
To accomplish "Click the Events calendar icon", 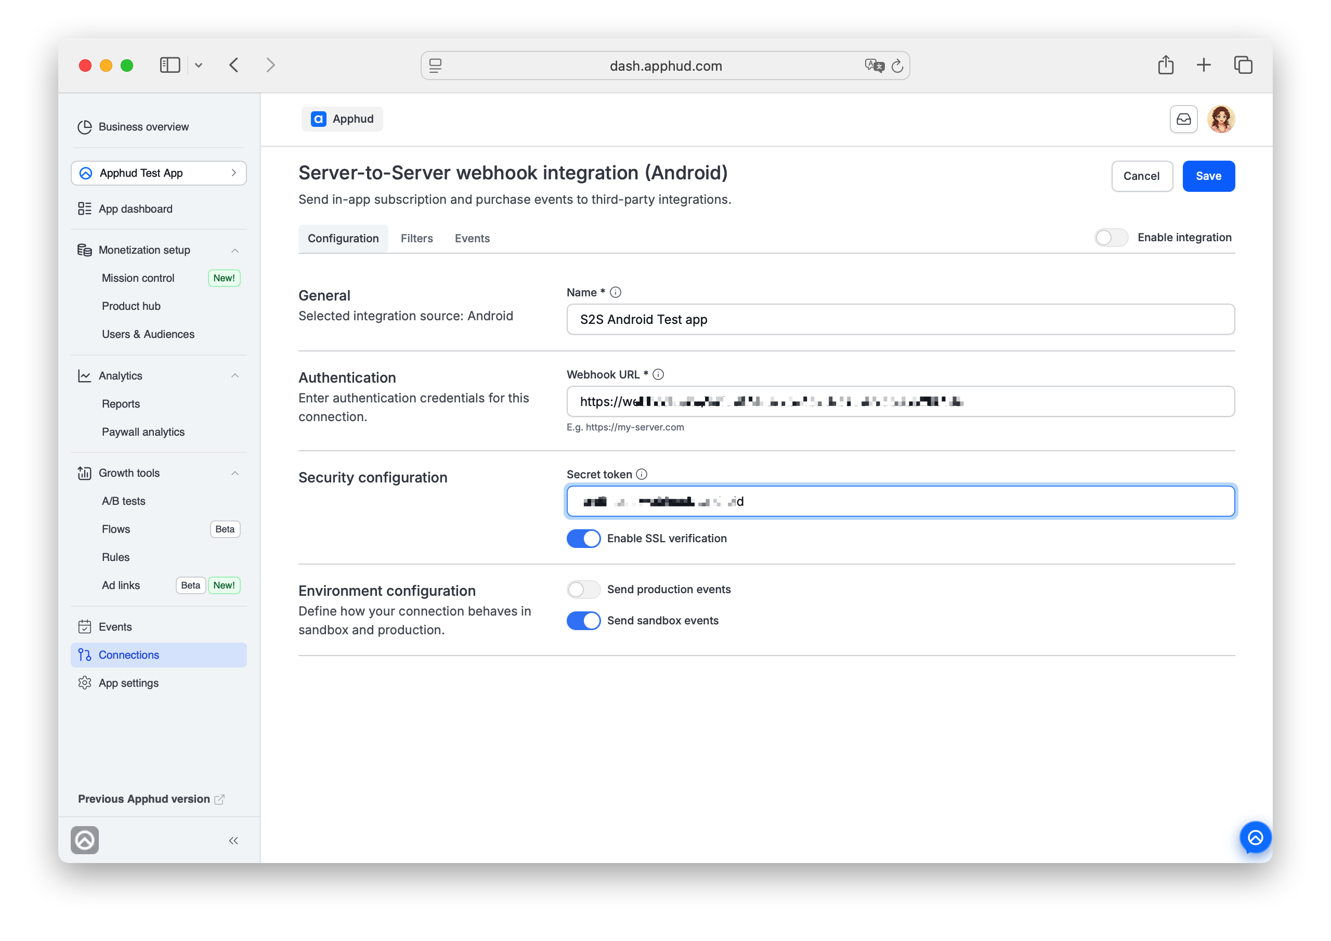I will 85,627.
